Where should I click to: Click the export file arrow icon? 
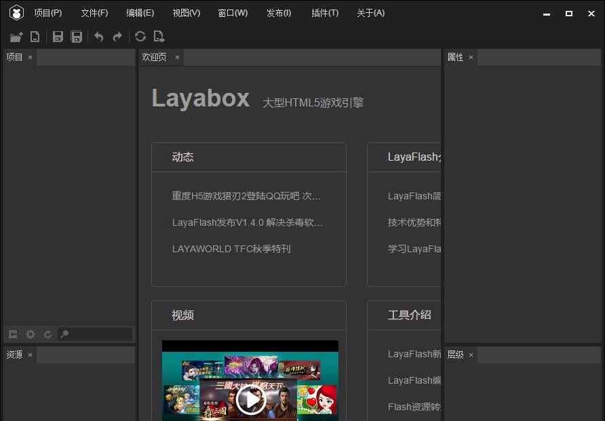[x=159, y=37]
